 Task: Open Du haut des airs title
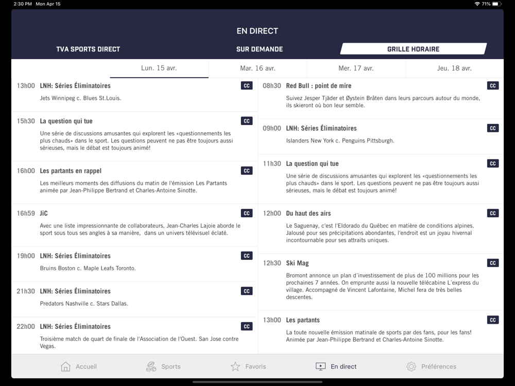(x=308, y=214)
